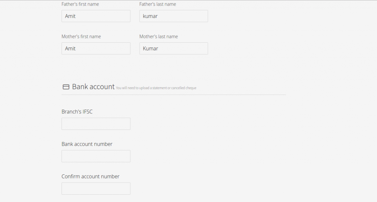377x202 pixels.
Task: Click the "Branch's IFSC" label
Action: [77, 112]
